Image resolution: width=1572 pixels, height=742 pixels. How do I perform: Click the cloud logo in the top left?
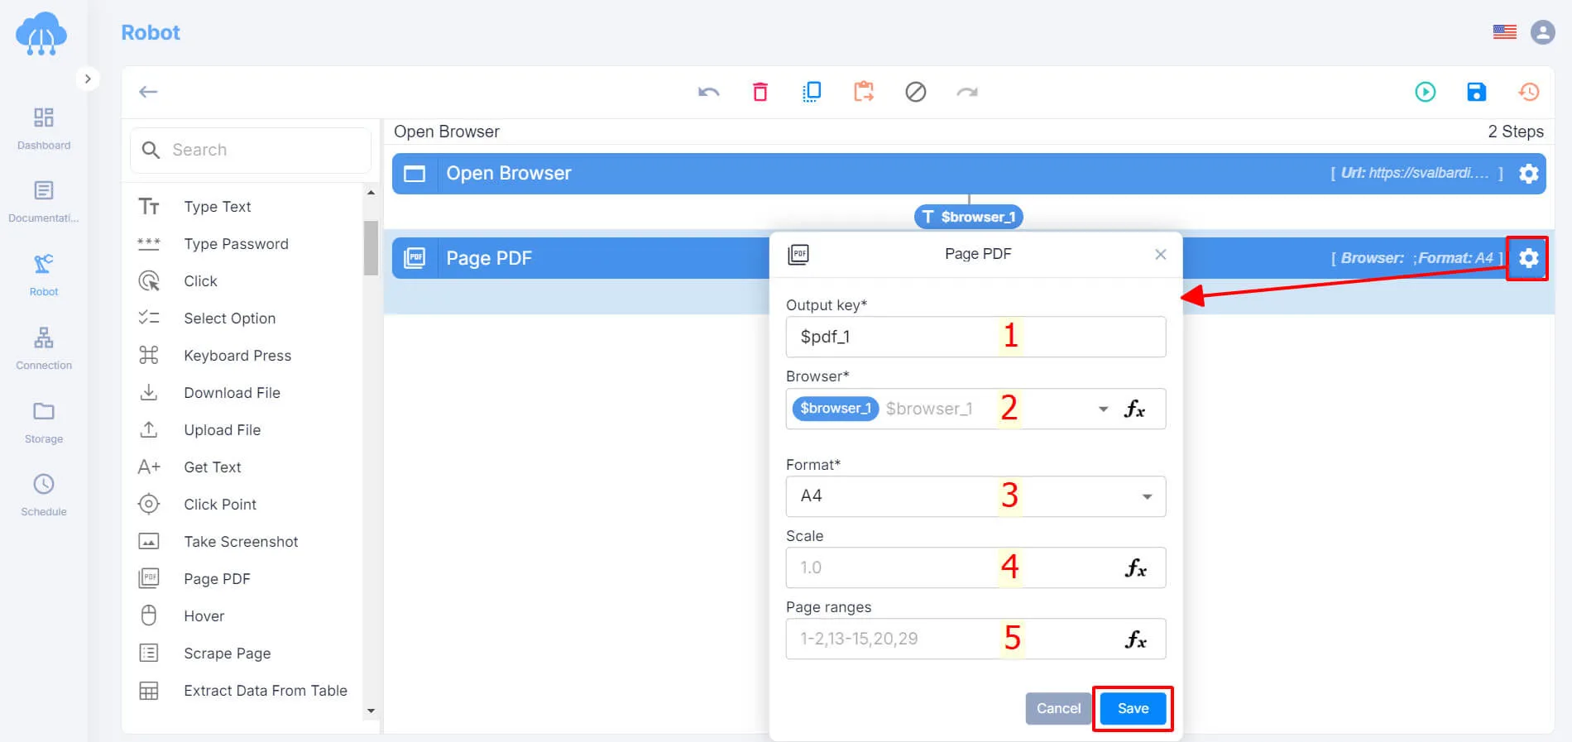[x=41, y=34]
